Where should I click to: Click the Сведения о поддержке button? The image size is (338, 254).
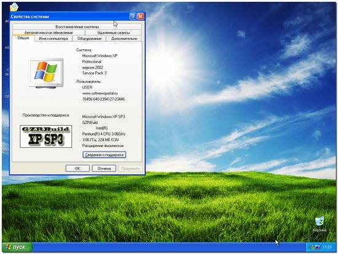coord(104,155)
